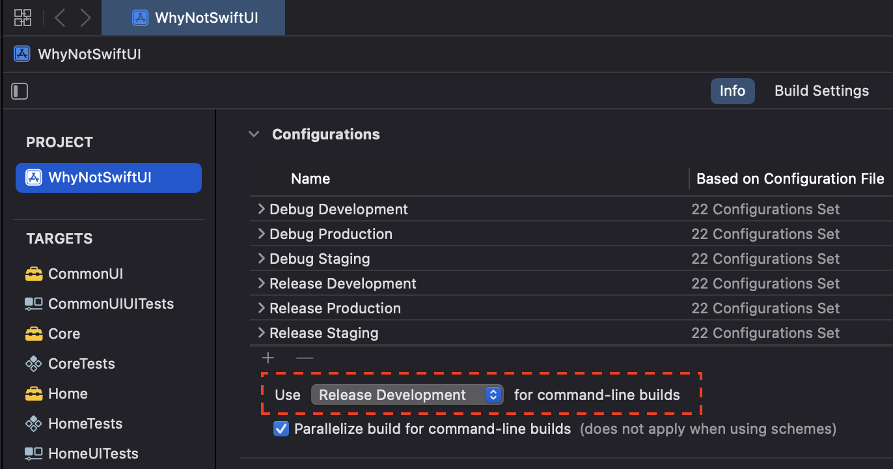893x469 pixels.
Task: Select the Core target
Action: (x=64, y=334)
